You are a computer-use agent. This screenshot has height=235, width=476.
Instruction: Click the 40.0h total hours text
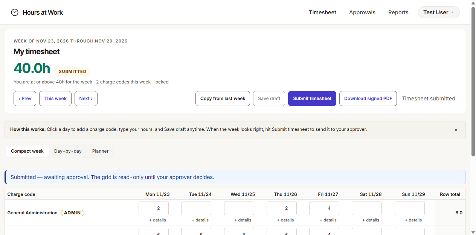32,68
